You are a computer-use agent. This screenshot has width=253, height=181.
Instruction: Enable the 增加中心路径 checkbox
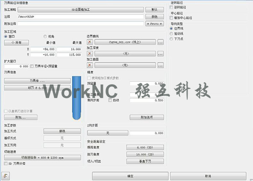pyautogui.click(x=171, y=18)
